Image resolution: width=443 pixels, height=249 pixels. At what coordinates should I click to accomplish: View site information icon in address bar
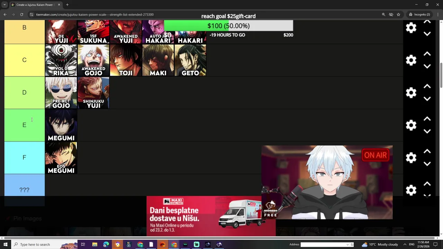(x=31, y=15)
